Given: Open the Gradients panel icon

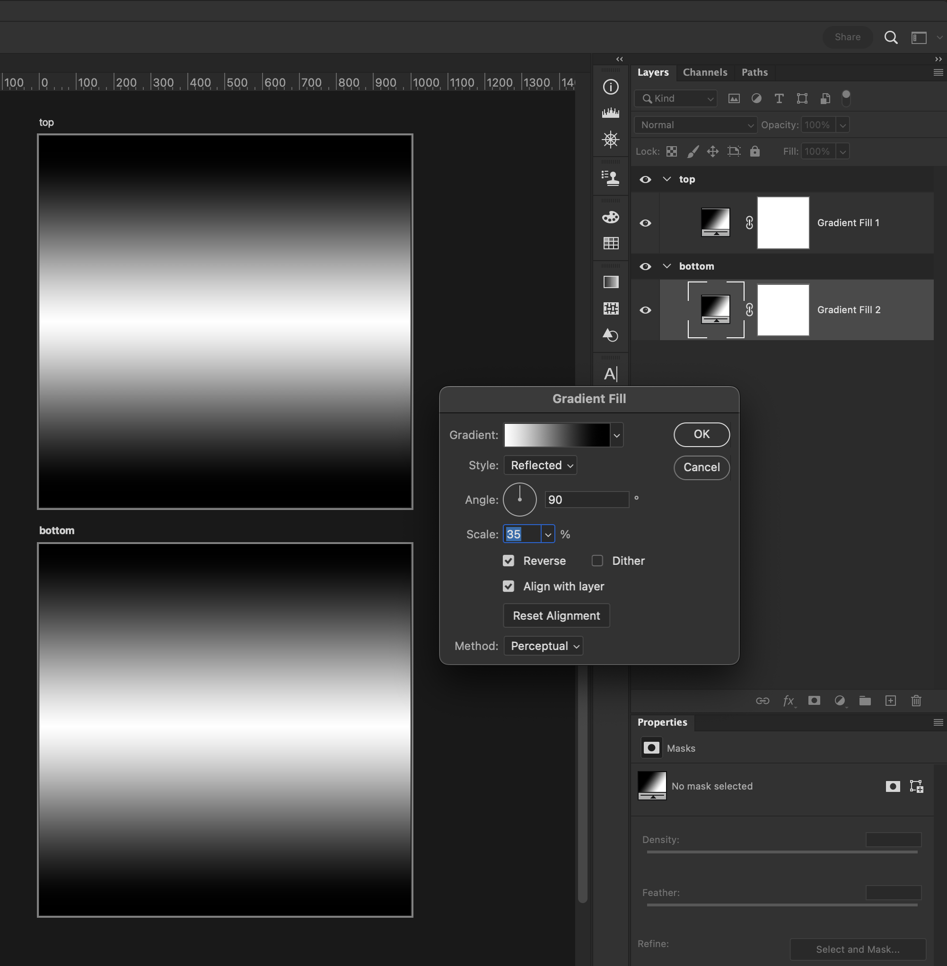Looking at the screenshot, I should coord(610,282).
